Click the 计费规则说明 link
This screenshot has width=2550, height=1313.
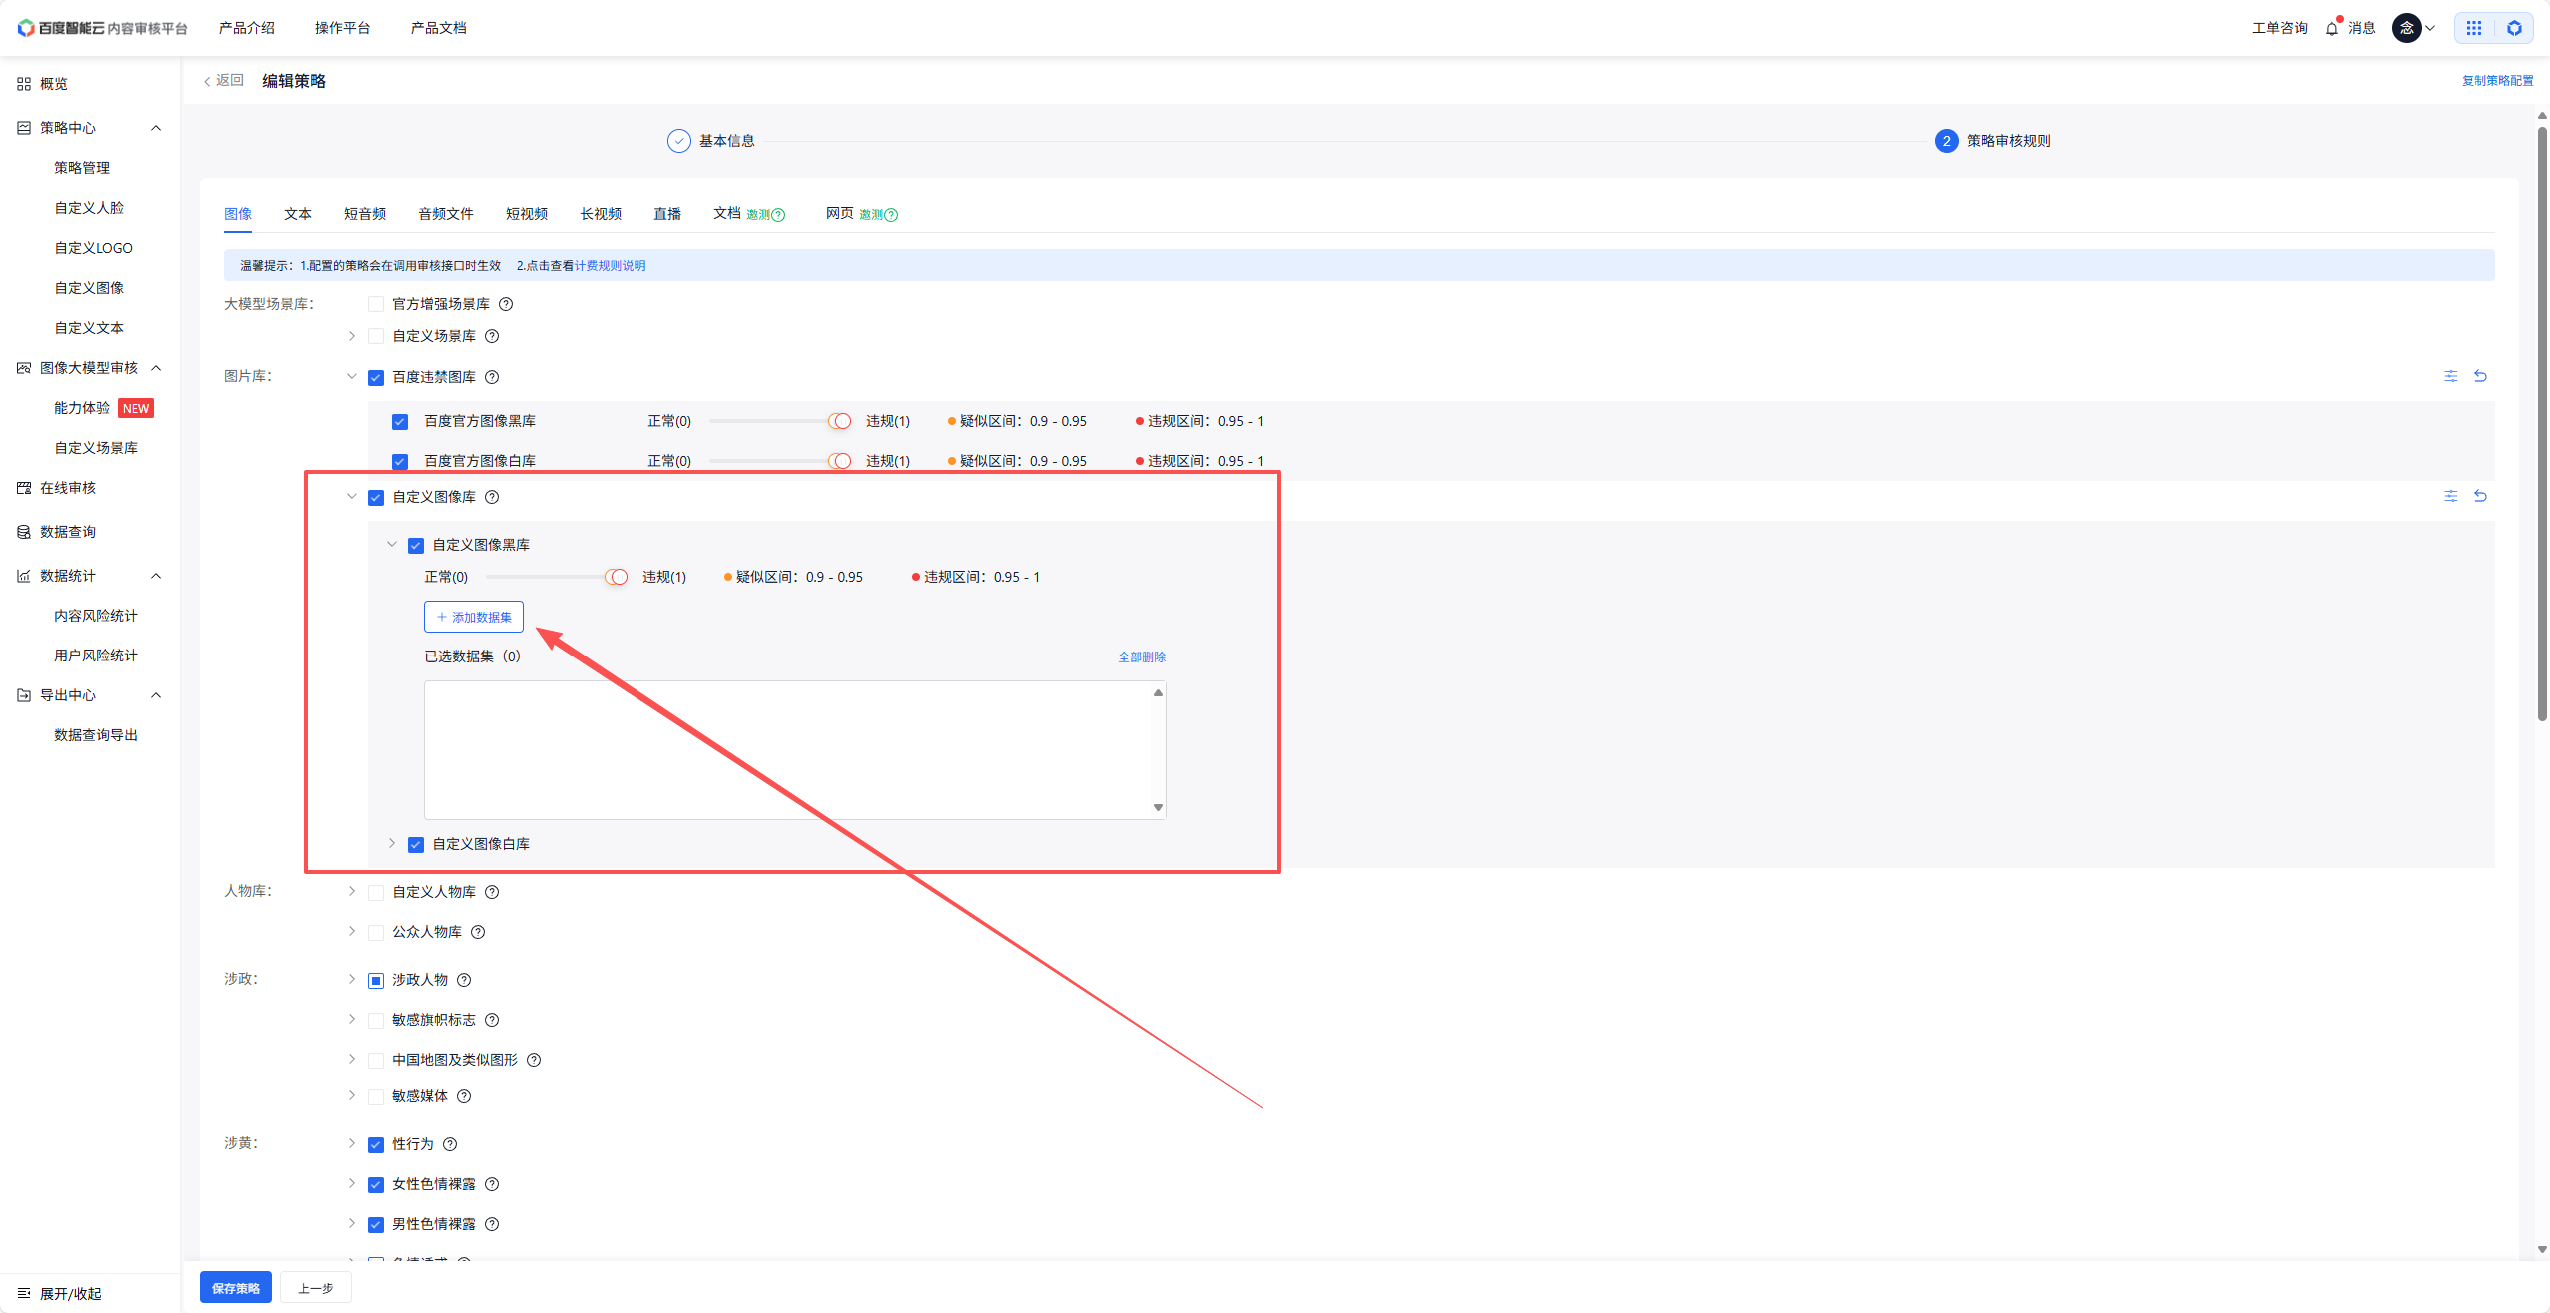coord(610,266)
